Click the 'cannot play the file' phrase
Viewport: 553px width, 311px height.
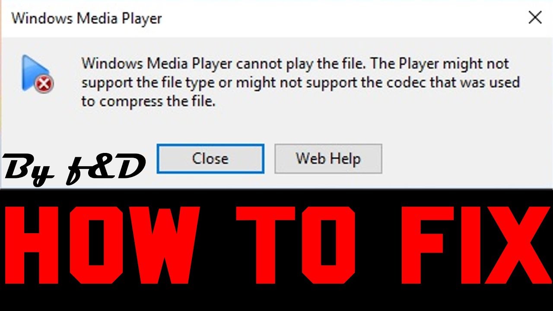pyautogui.click(x=302, y=64)
